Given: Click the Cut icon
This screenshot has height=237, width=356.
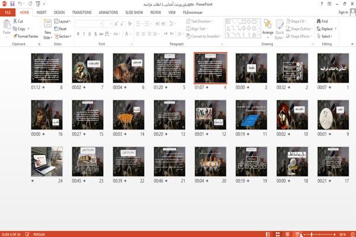Looking at the screenshot, I should pos(15,21).
